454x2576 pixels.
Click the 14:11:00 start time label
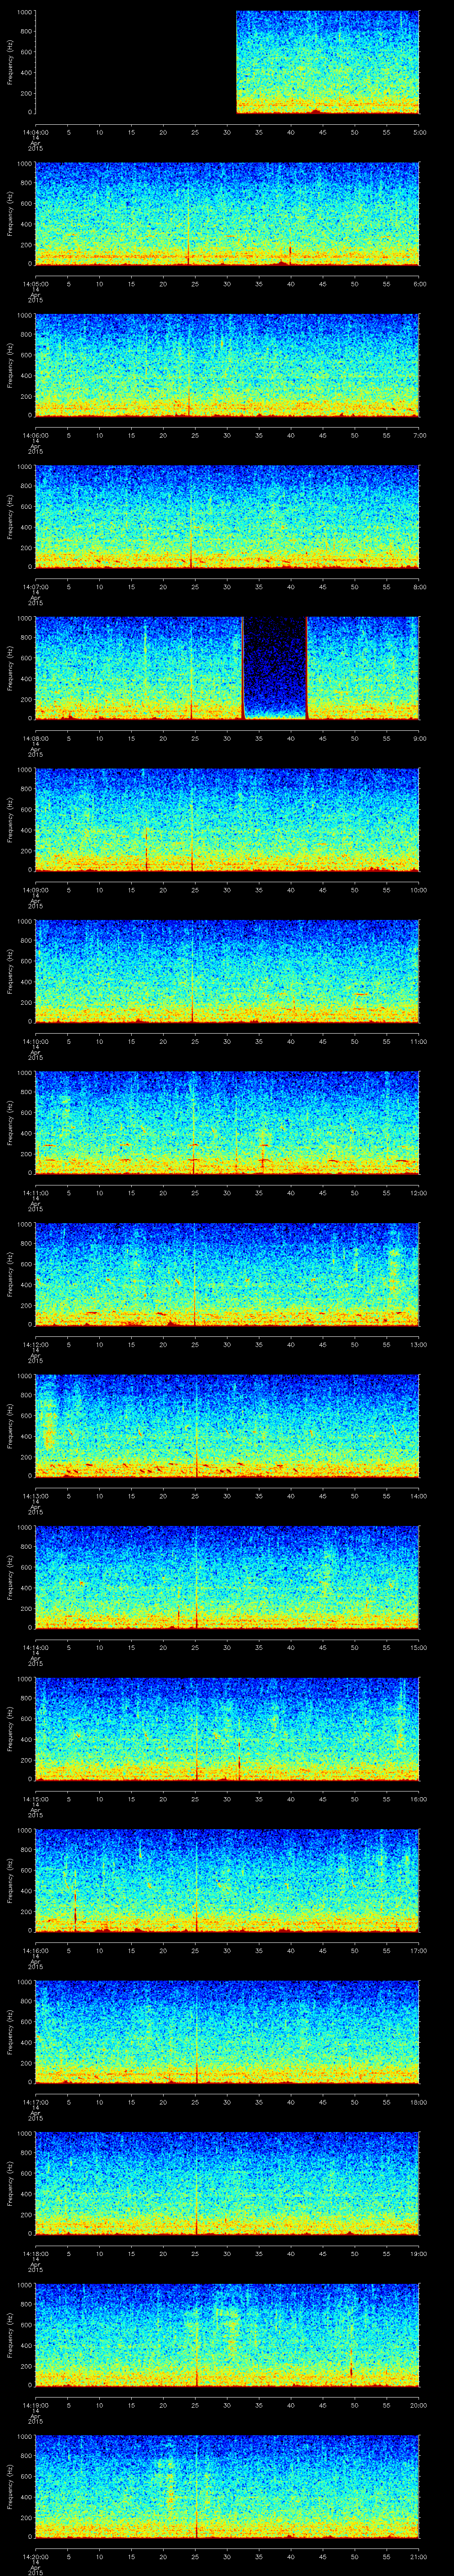(x=35, y=1192)
